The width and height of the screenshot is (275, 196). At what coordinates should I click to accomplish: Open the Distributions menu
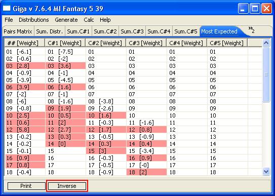click(x=33, y=20)
